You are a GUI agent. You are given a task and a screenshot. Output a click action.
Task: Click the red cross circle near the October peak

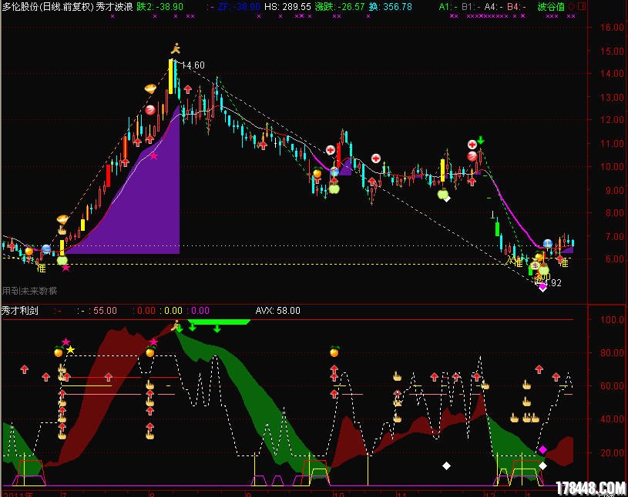point(331,150)
